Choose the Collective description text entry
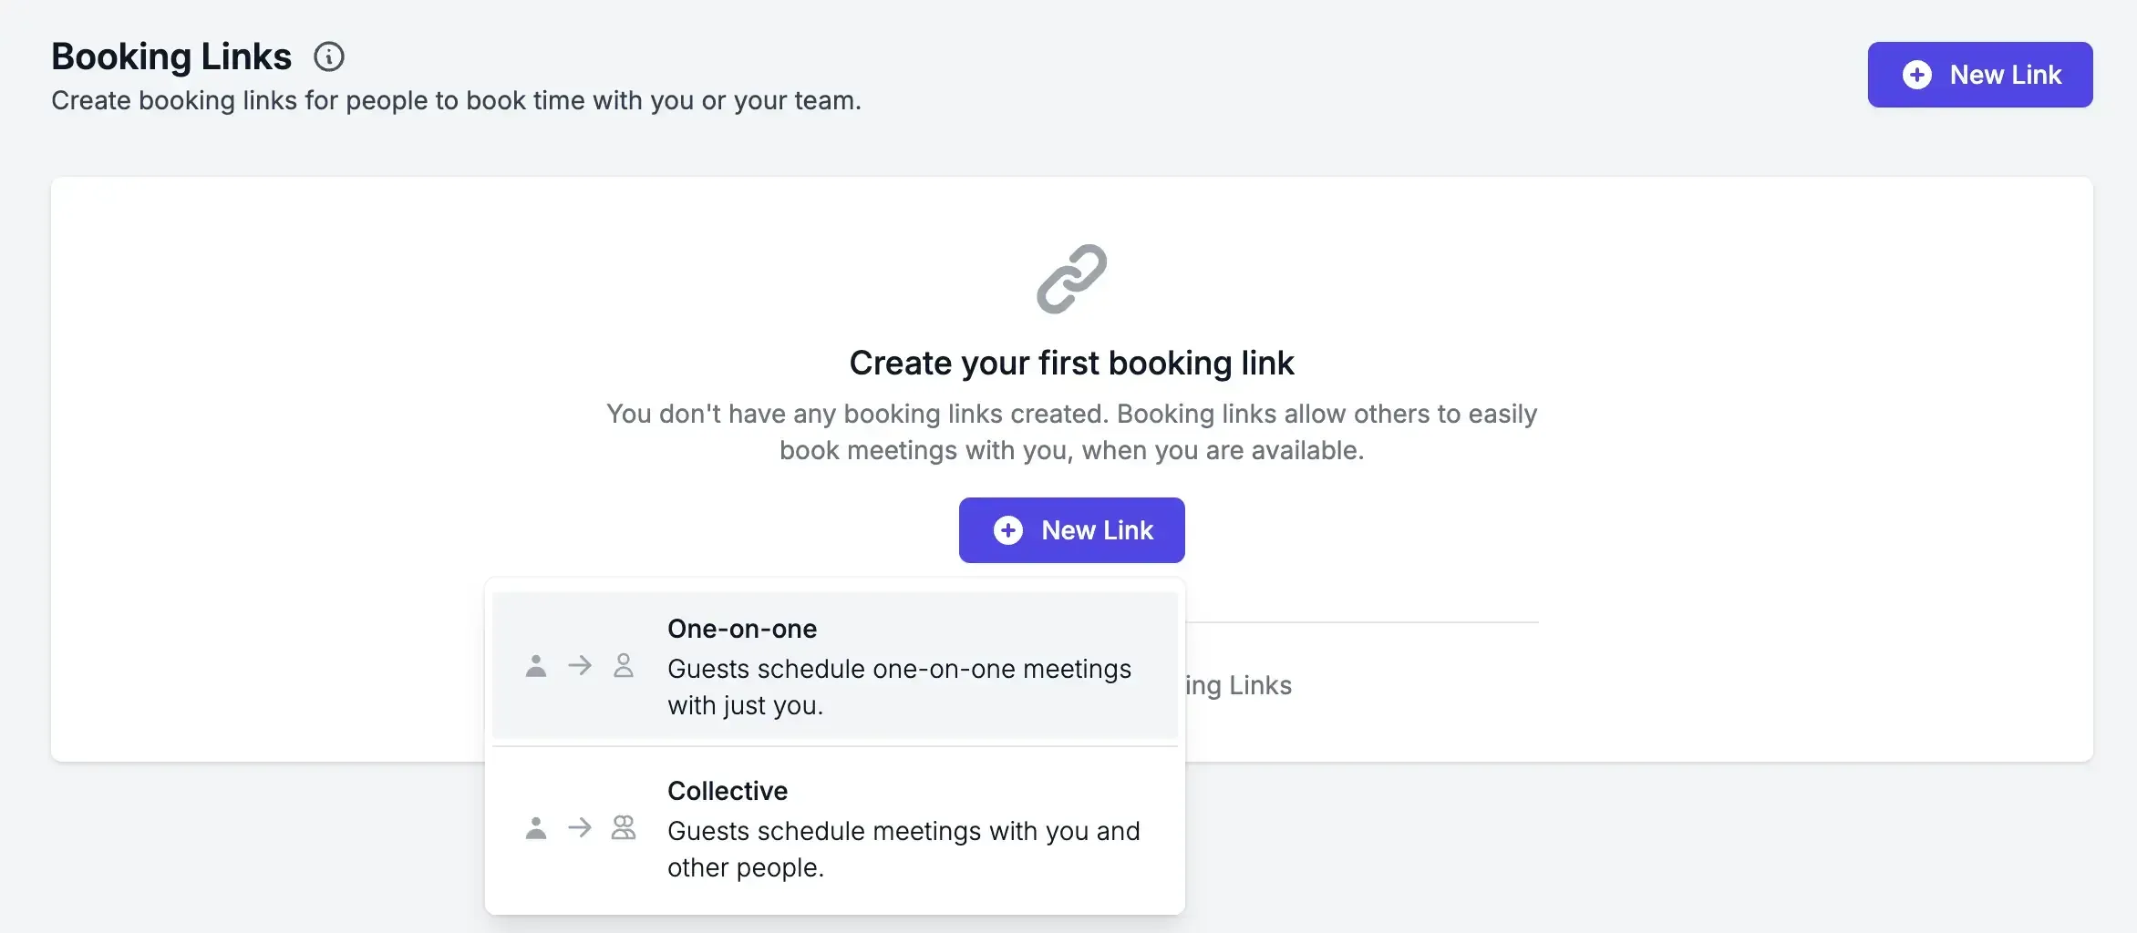Screen dimensions: 2137x933 [903, 848]
